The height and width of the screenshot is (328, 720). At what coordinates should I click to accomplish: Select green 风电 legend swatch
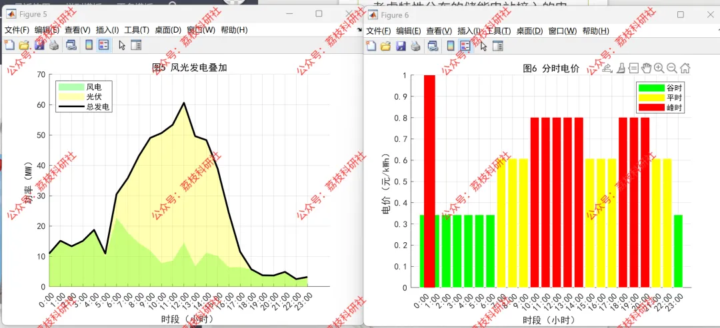click(x=71, y=86)
